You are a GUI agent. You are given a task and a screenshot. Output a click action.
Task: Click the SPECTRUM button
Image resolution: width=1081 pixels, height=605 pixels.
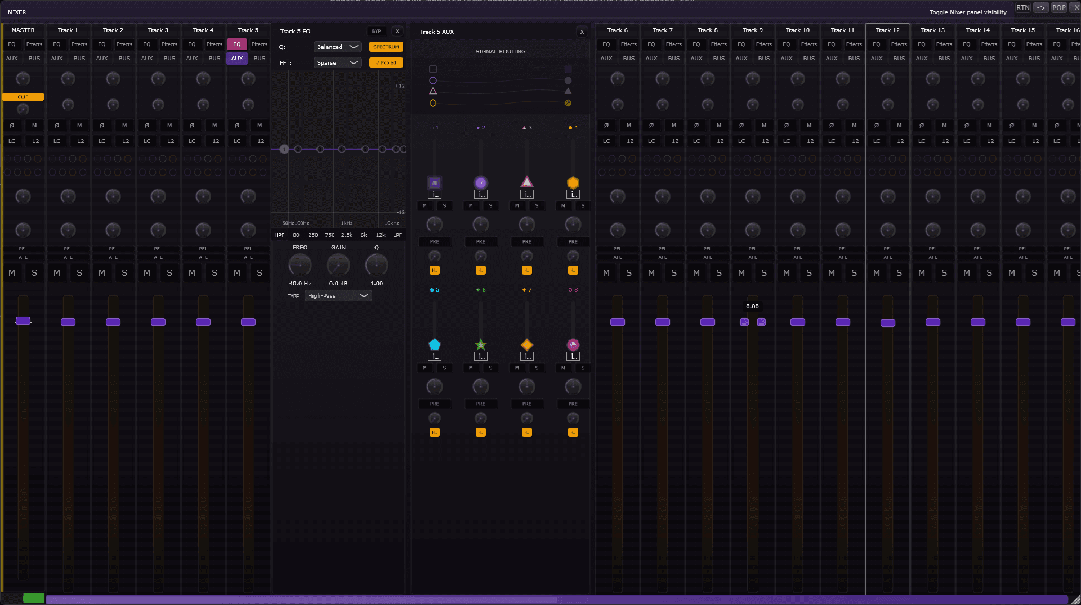pos(386,47)
